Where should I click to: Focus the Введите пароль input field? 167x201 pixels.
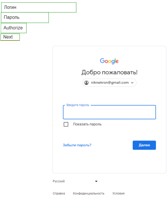(x=109, y=112)
